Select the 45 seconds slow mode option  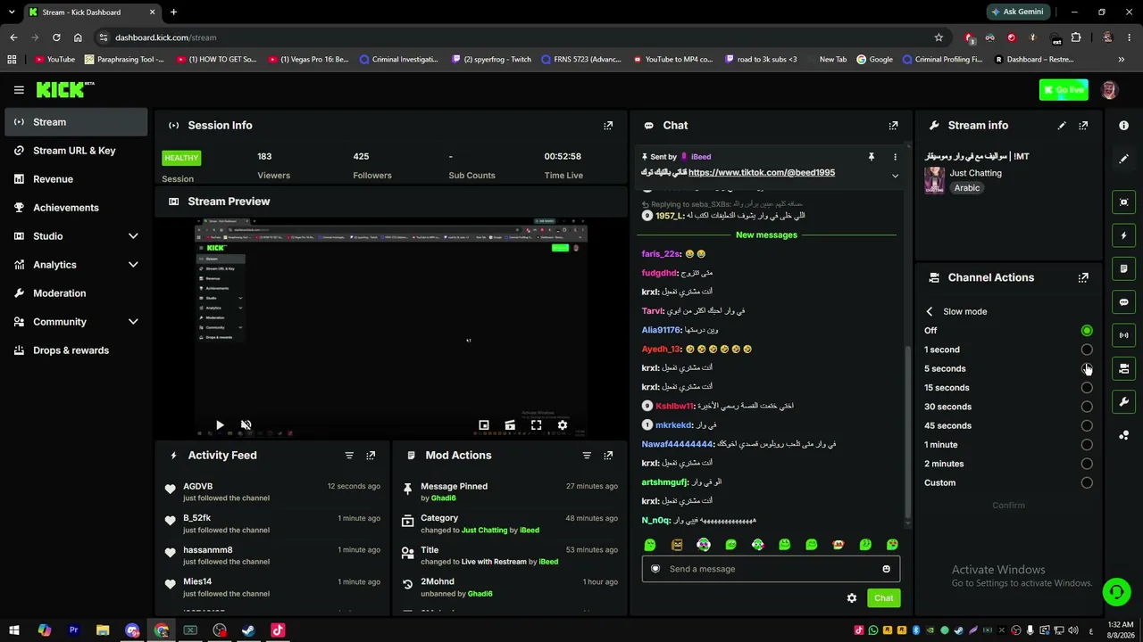1087,425
